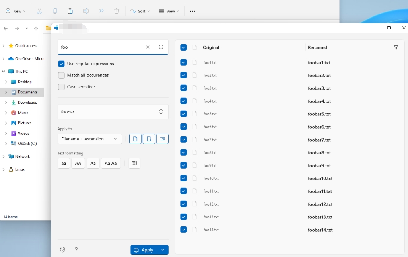Uncheck the foo5.txt row checkbox

[183, 114]
